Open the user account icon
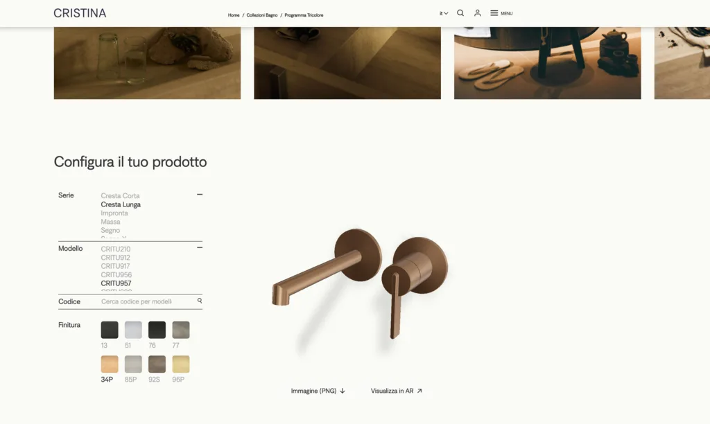 tap(477, 13)
